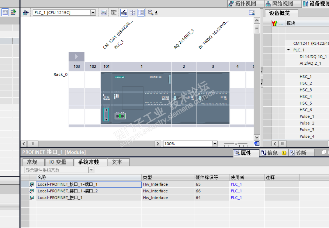Select slot 103 header
Image resolution: width=329 pixels, height=228 pixels.
tap(77, 67)
